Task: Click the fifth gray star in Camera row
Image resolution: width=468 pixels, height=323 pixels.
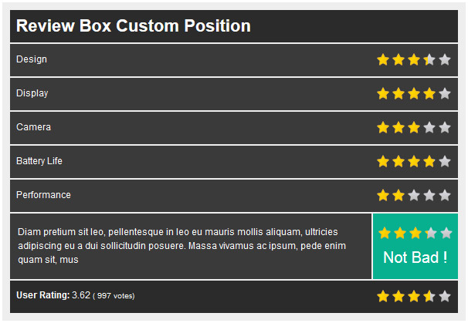Action: (x=445, y=127)
